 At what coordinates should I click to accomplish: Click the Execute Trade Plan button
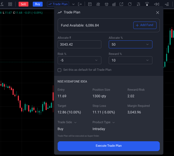point(108,146)
